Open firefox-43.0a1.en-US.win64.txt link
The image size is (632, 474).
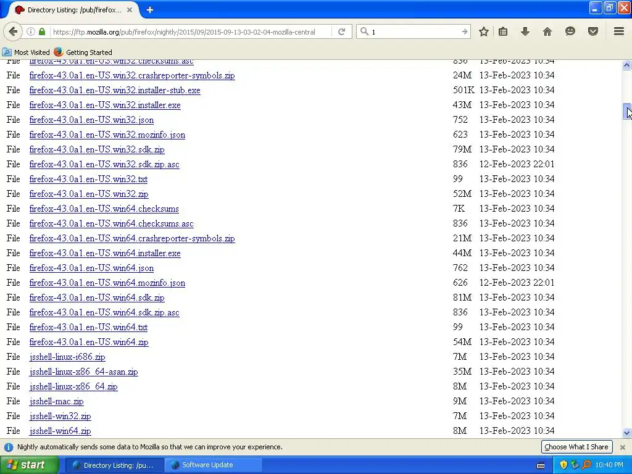(88, 327)
